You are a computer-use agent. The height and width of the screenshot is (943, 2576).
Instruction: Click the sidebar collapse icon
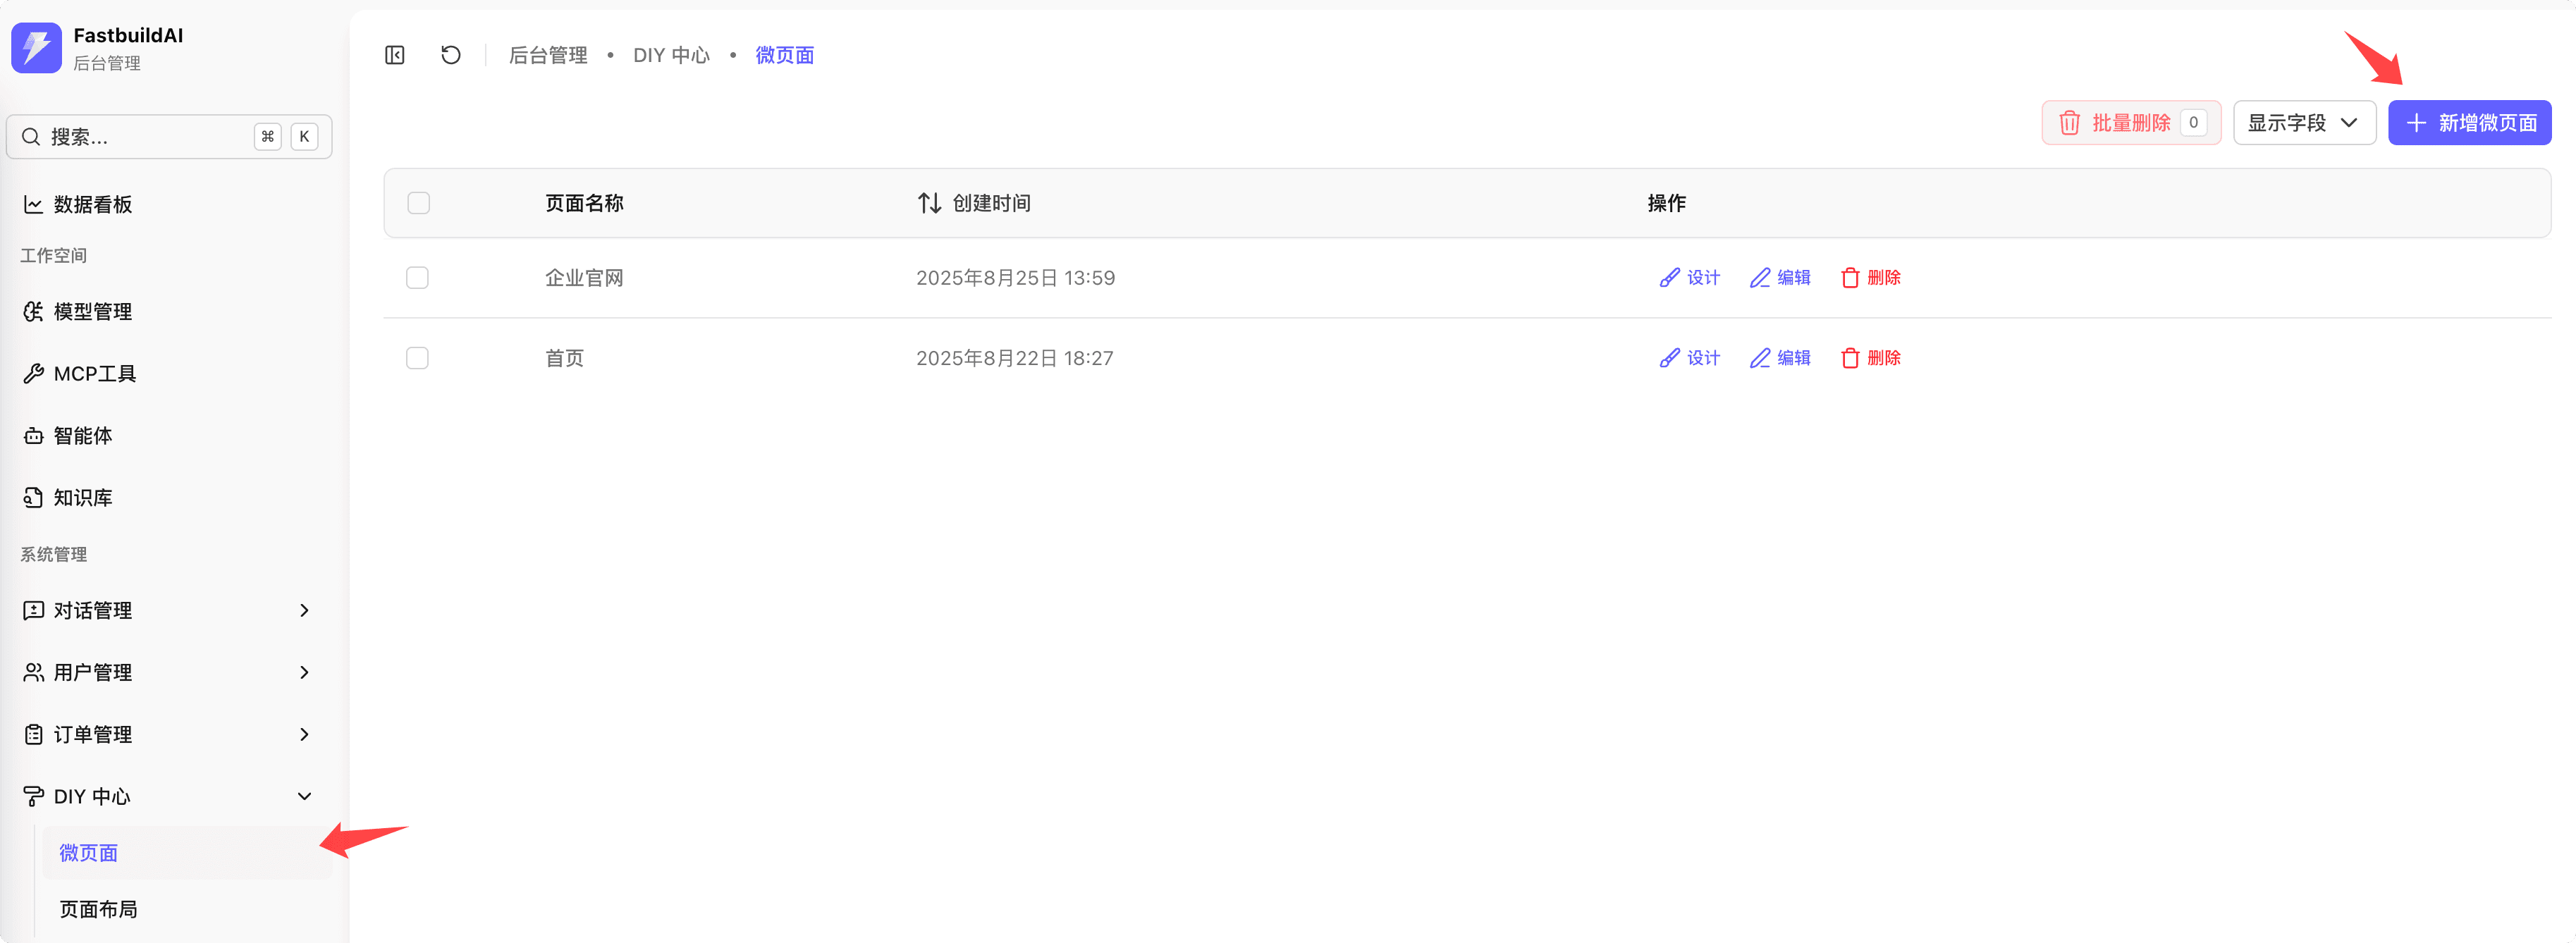pos(395,55)
